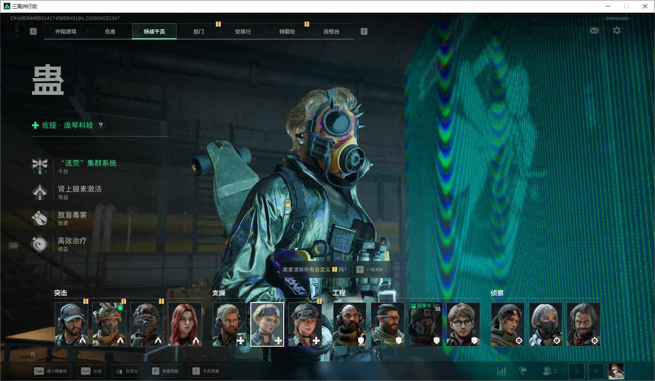The height and width of the screenshot is (381, 655).
Task: Click the Q key previous-tab icon
Action: (33, 31)
